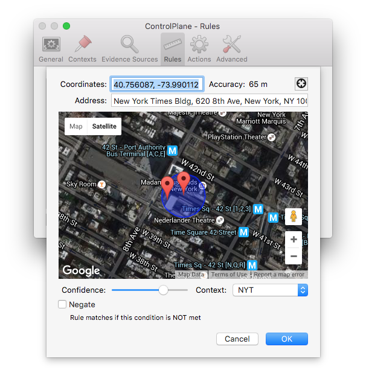The width and height of the screenshot is (366, 370).
Task: Click the Confidence slider knob
Action: click(x=163, y=290)
